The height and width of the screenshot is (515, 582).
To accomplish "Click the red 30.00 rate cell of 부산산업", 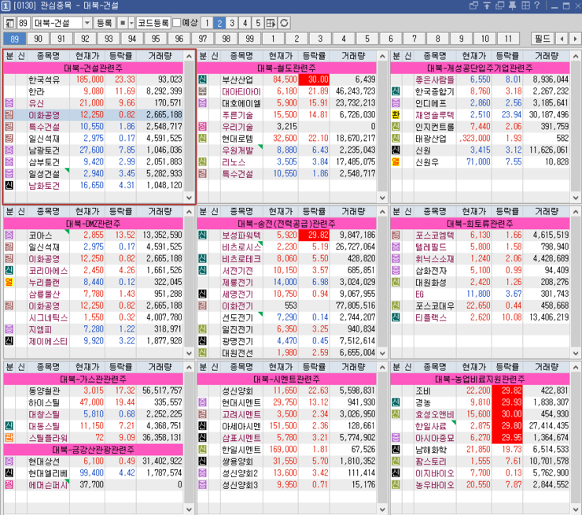I will click(x=314, y=80).
